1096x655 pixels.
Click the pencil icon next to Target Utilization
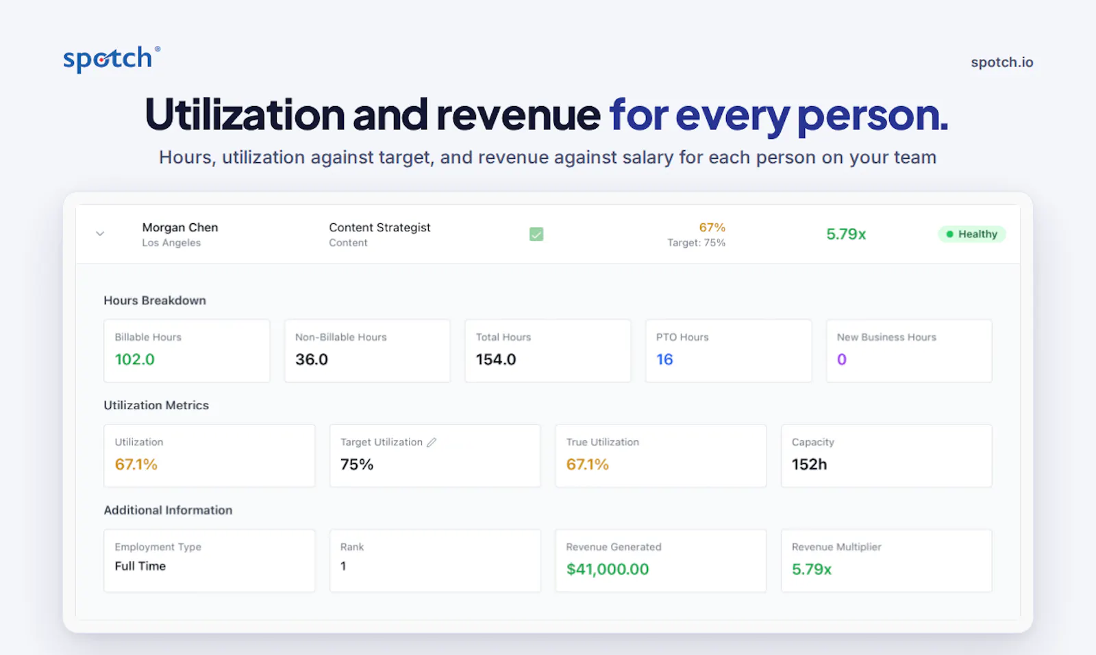click(432, 442)
